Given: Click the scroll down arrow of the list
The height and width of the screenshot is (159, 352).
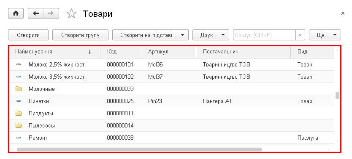Looking at the screenshot, I should coord(337,141).
